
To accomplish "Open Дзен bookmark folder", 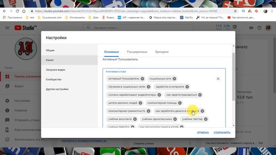I will click(x=94, y=17).
